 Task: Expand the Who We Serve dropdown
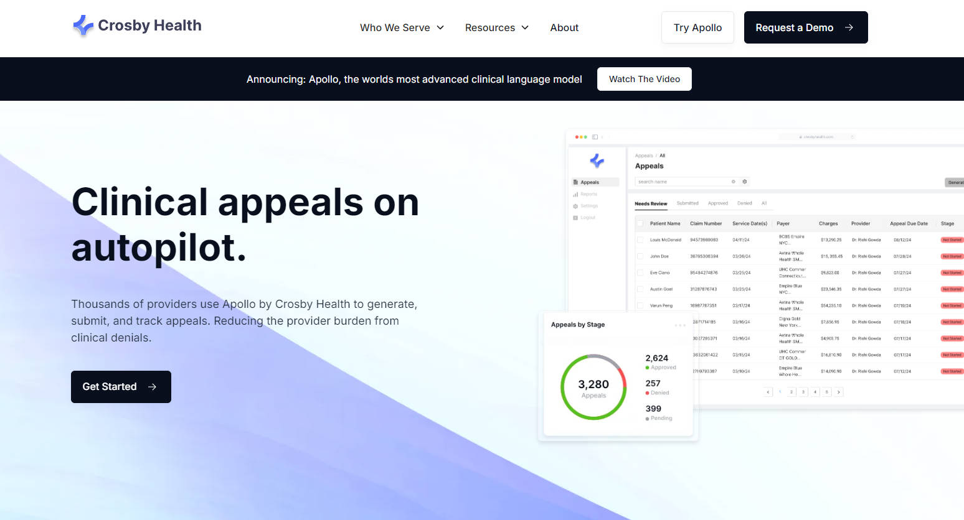402,27
